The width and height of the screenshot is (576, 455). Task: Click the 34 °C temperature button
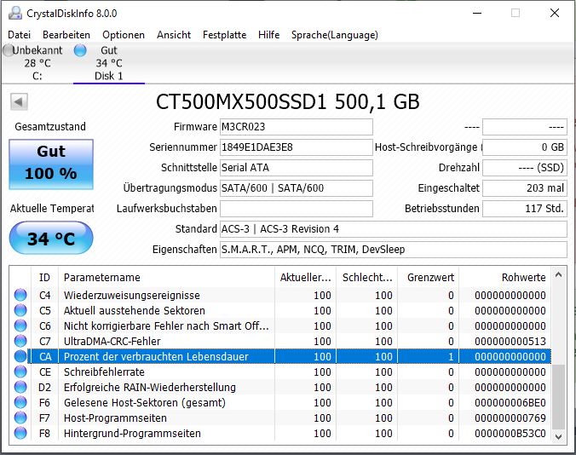(x=51, y=238)
